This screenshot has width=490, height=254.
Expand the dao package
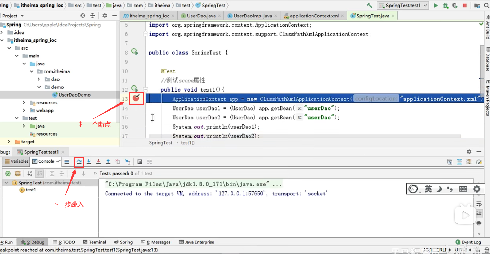click(x=39, y=79)
